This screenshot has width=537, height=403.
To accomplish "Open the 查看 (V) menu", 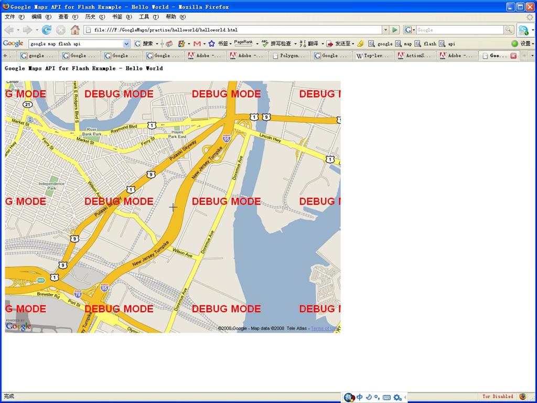I will point(68,17).
